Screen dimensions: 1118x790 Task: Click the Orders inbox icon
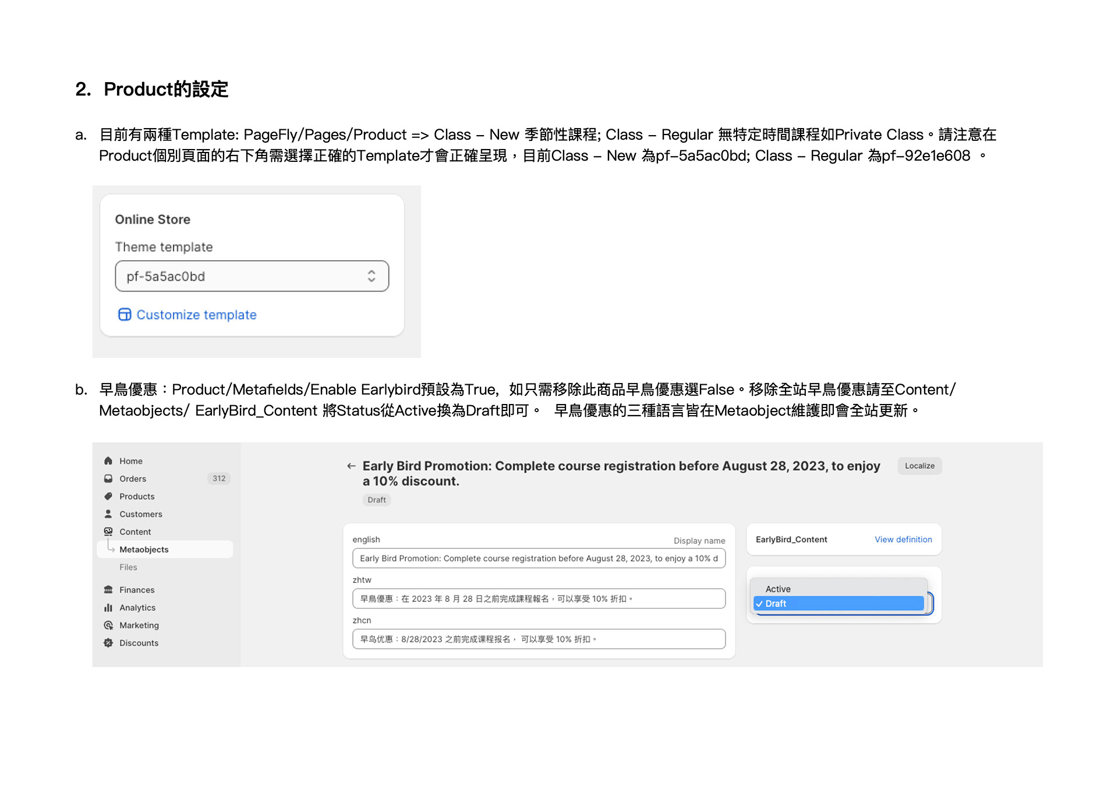108,479
